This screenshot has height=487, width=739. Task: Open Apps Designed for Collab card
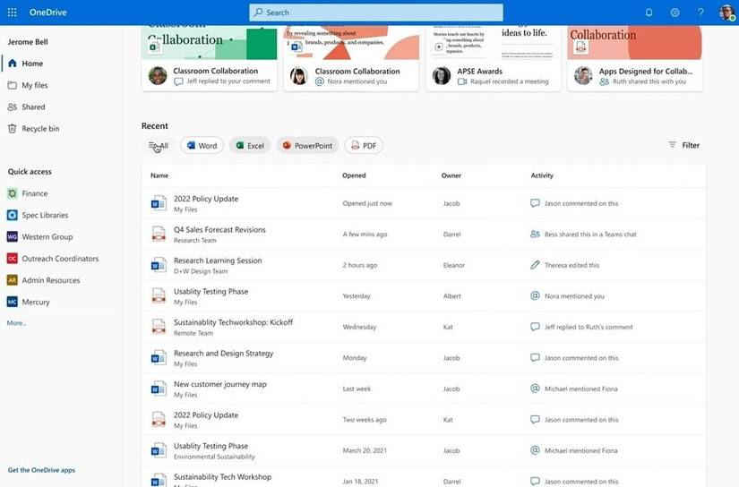click(x=635, y=58)
